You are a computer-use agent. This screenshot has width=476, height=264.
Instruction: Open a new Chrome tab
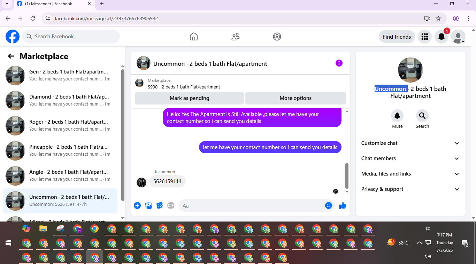coord(102,4)
